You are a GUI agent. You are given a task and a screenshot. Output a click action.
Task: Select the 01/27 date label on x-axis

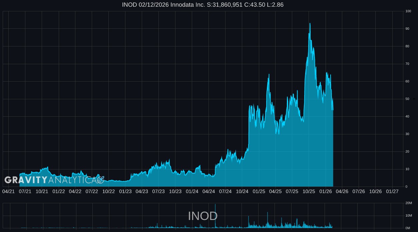(x=392, y=192)
